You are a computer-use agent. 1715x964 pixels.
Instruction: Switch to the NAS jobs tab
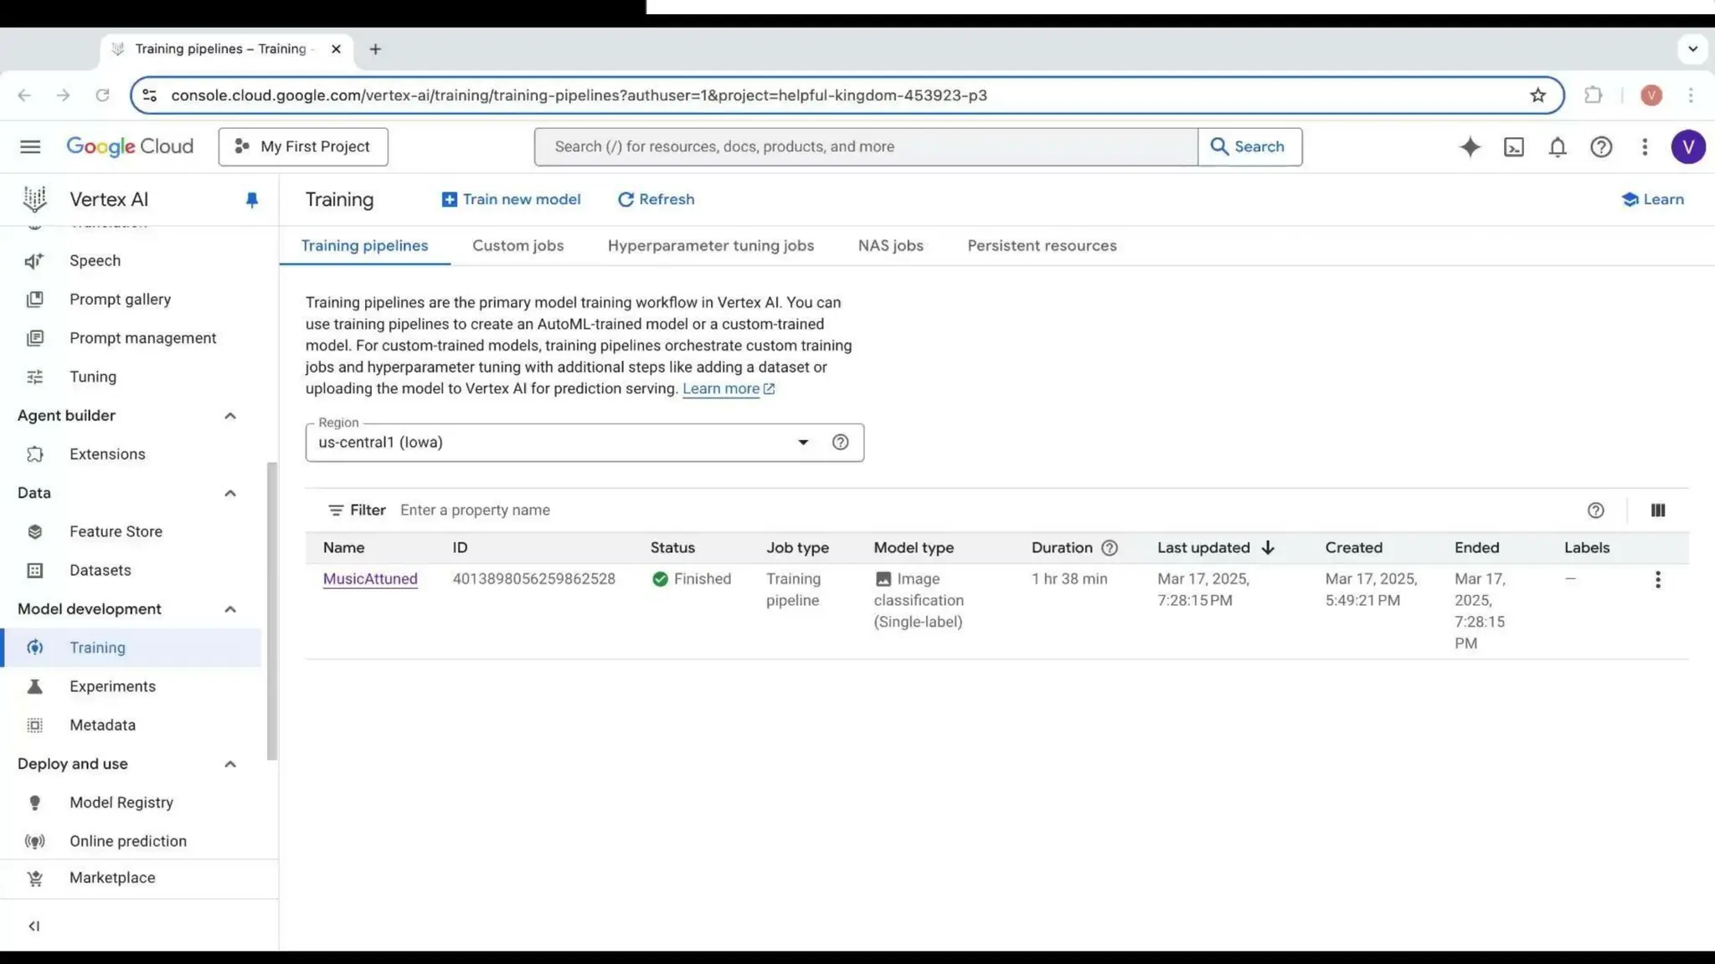click(890, 245)
